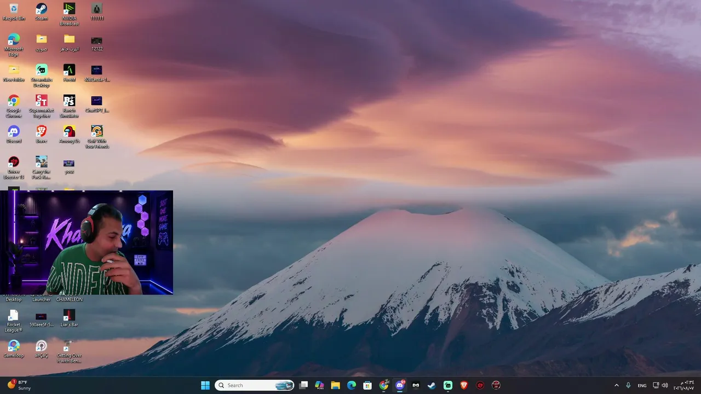Select the yout desktop file
The width and height of the screenshot is (701, 394).
pos(69,165)
